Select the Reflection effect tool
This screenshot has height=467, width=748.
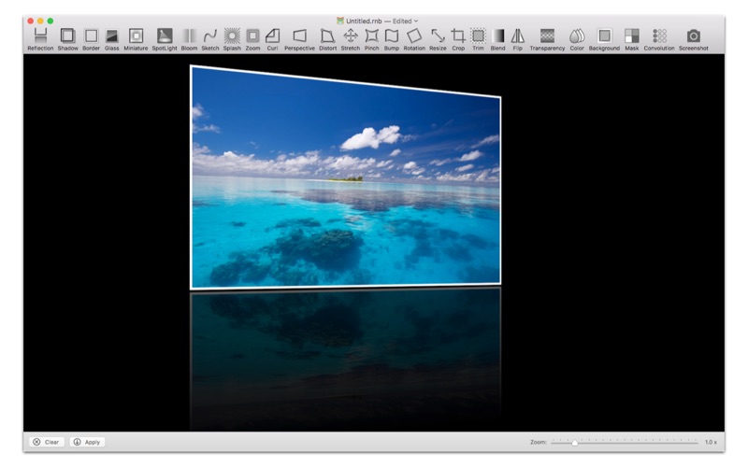(40, 39)
